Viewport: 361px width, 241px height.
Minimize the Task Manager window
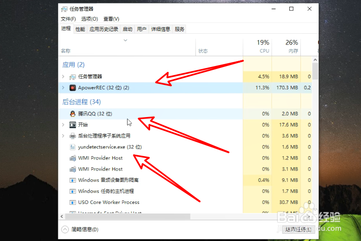point(273,9)
